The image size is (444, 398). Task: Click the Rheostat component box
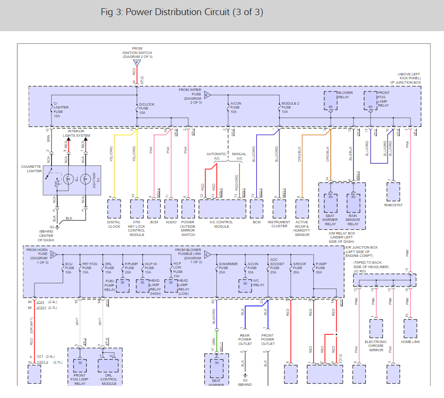coord(393,192)
